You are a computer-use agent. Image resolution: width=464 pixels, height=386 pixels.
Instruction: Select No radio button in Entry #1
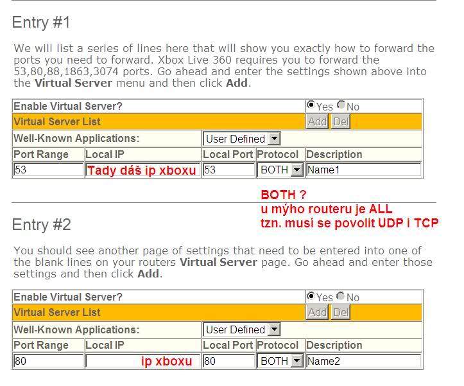341,105
